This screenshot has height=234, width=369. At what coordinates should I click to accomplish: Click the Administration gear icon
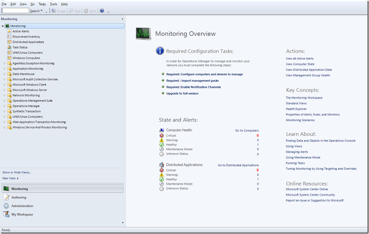pyautogui.click(x=6, y=206)
